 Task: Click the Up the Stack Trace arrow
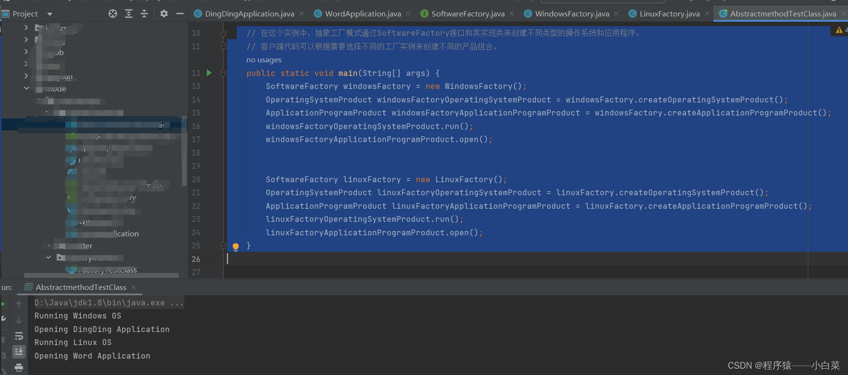tap(19, 304)
